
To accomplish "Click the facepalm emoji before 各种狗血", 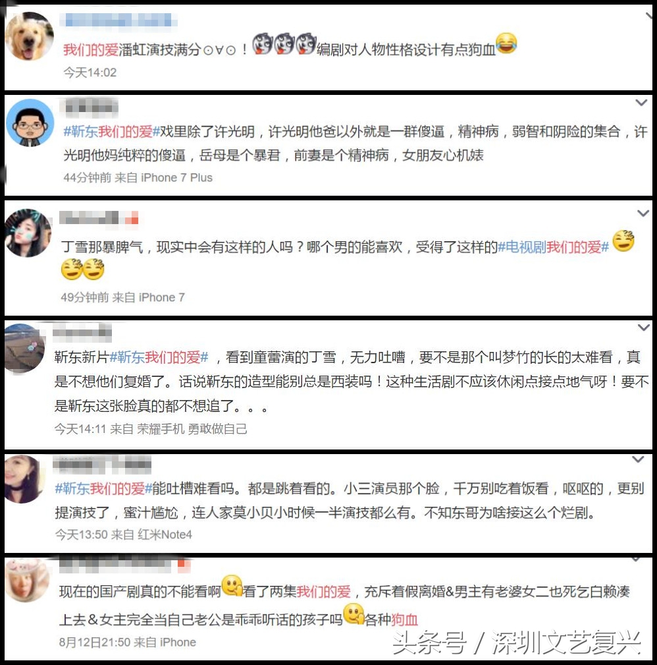I will [354, 614].
